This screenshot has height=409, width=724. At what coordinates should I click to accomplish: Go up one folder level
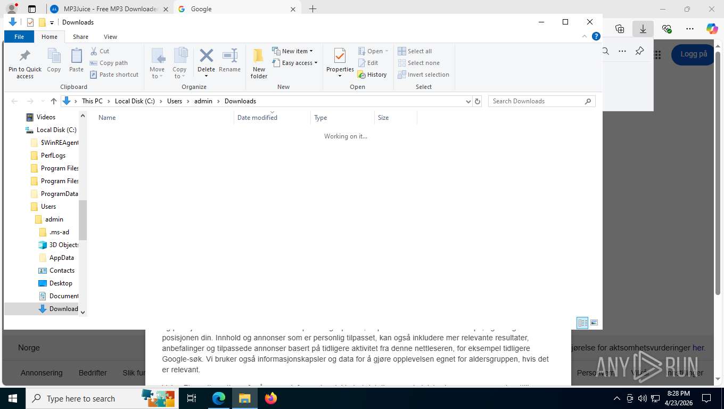click(x=54, y=101)
